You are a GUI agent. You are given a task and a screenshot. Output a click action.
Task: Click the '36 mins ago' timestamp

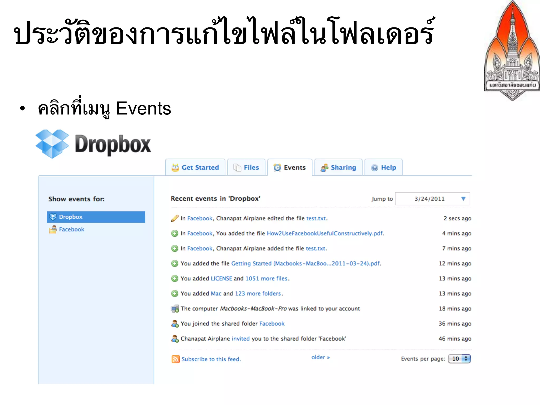[x=455, y=324]
